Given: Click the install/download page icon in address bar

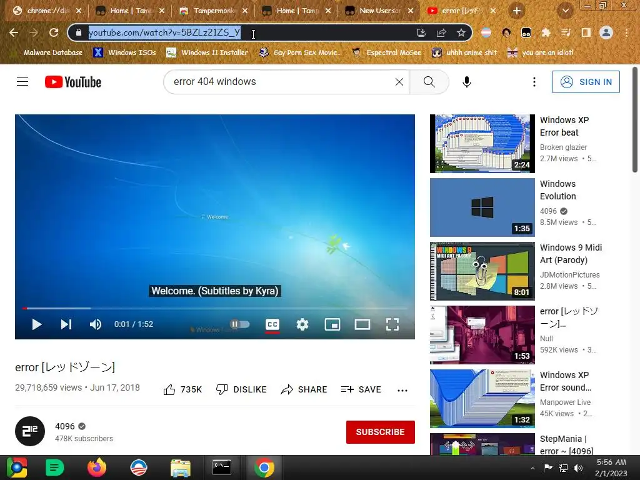Looking at the screenshot, I should point(421,32).
